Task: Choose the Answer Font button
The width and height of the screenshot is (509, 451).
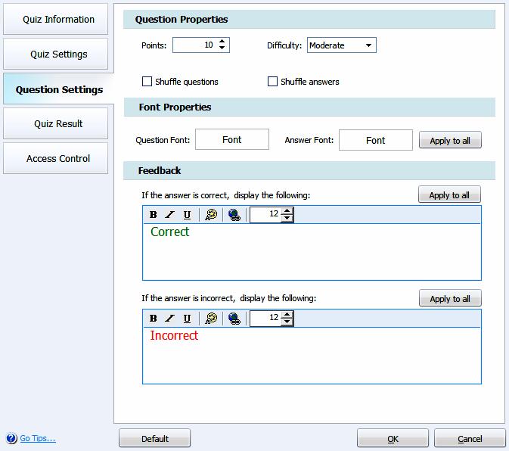Action: point(376,140)
